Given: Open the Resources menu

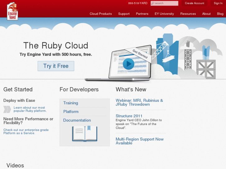Looking at the screenshot, I should (188, 14).
